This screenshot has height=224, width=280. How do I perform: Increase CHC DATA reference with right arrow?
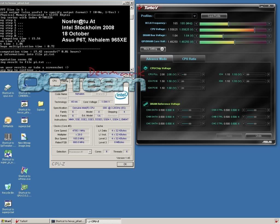203,124
